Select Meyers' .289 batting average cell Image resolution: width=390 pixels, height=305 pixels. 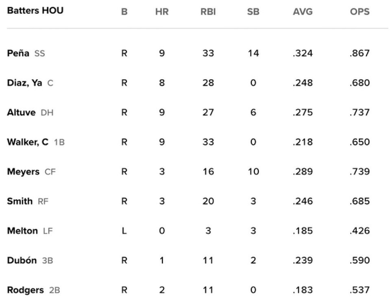click(303, 172)
